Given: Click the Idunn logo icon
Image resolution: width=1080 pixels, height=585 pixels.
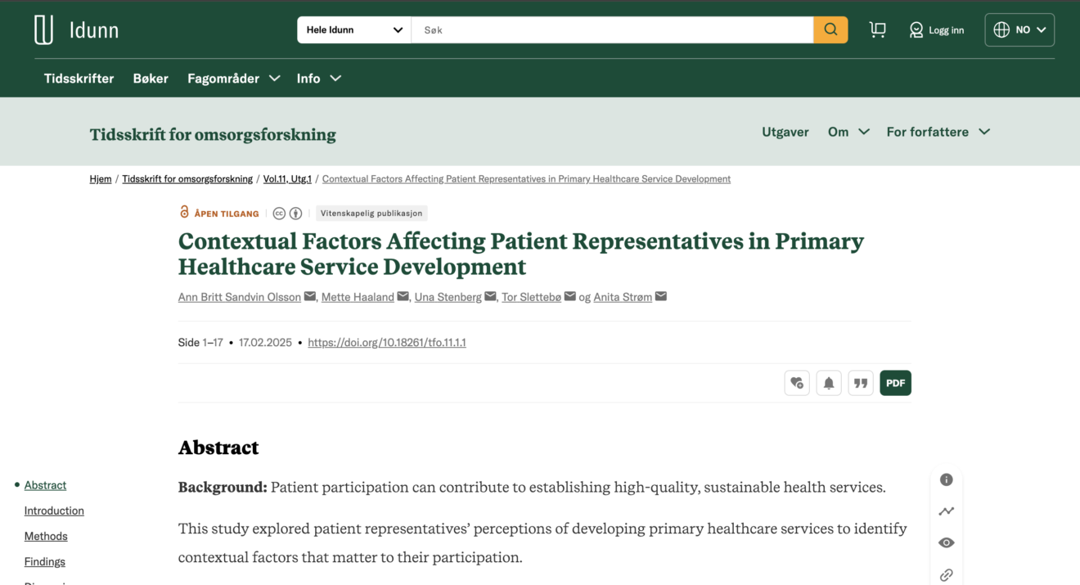Looking at the screenshot, I should [43, 30].
